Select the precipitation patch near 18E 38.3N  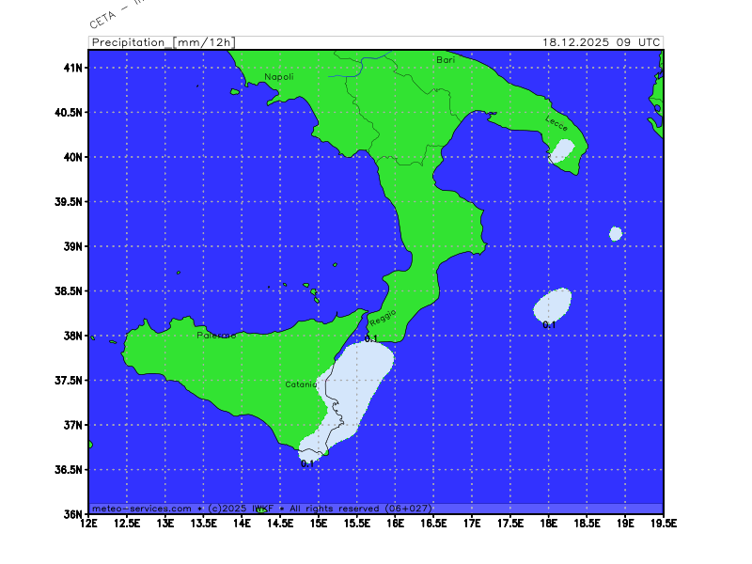[553, 304]
